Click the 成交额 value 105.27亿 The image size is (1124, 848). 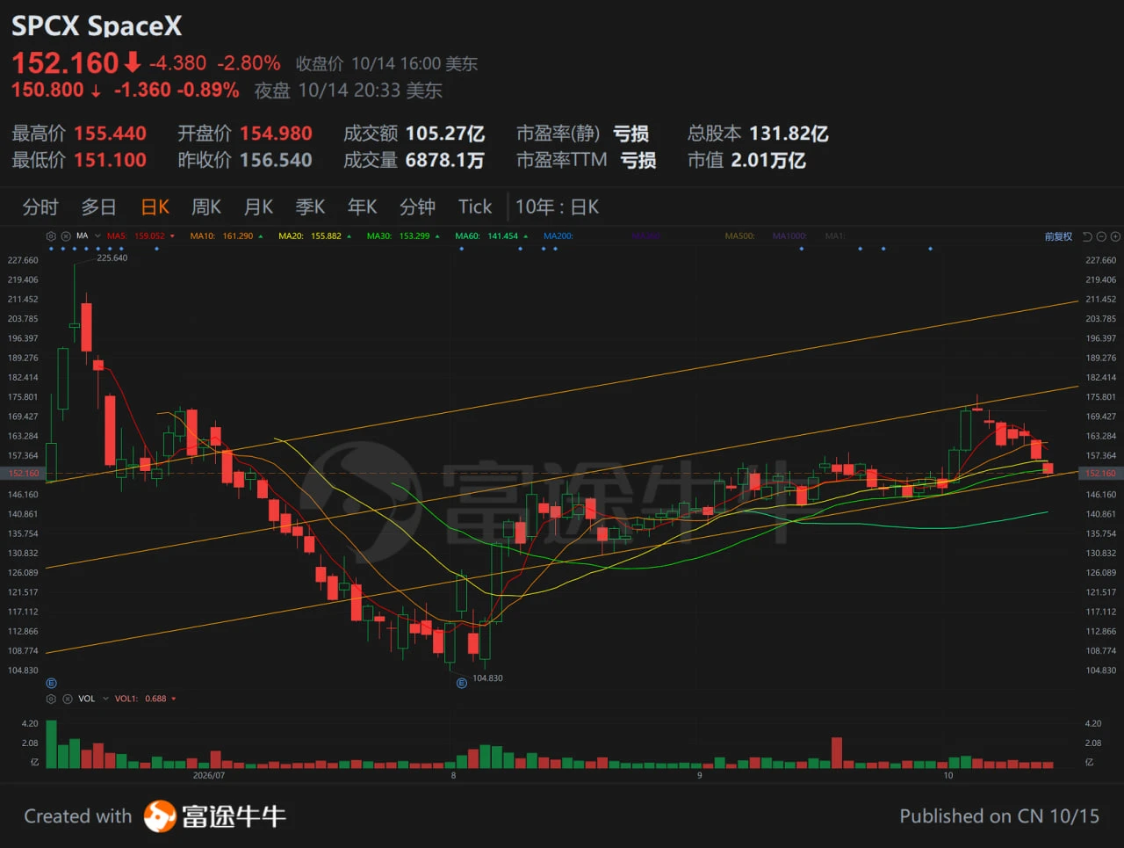(x=445, y=134)
